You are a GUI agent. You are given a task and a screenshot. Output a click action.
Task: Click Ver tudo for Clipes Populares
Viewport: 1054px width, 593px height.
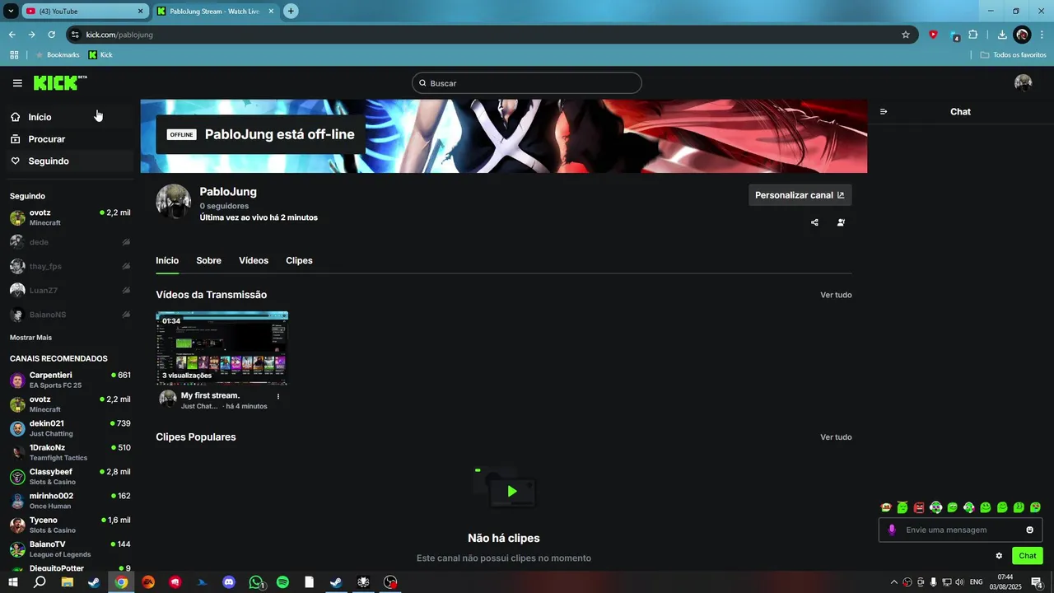(836, 437)
